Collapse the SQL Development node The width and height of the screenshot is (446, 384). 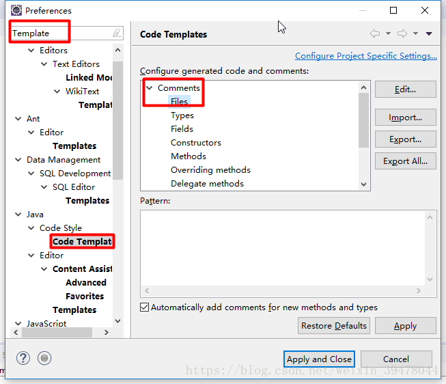coord(31,174)
